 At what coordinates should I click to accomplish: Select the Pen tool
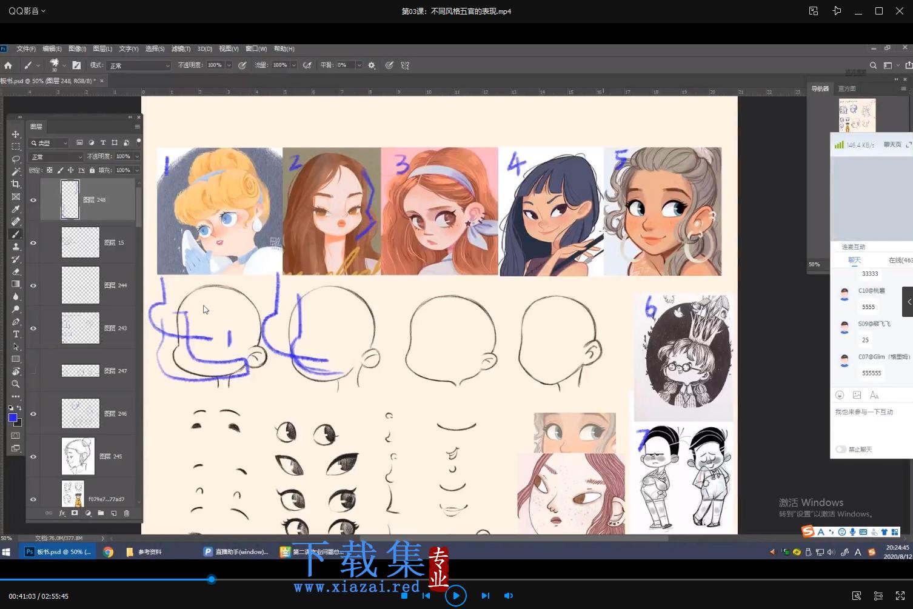pos(16,322)
